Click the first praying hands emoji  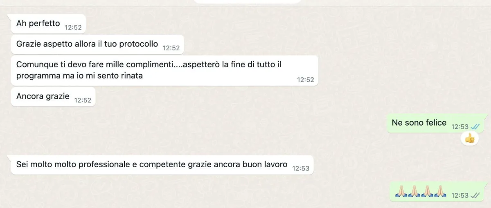(x=400, y=192)
